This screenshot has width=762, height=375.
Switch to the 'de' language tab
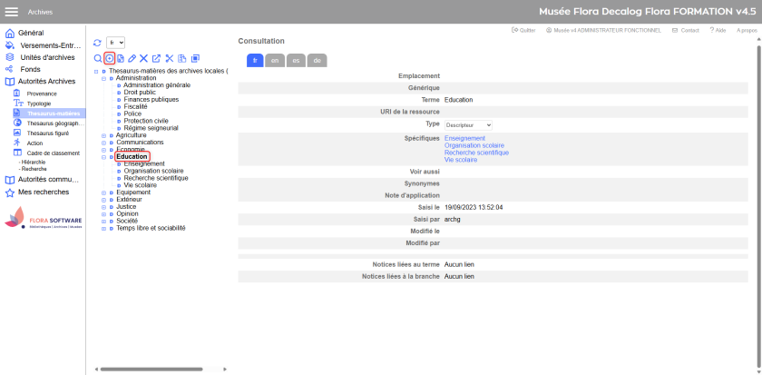click(x=317, y=60)
